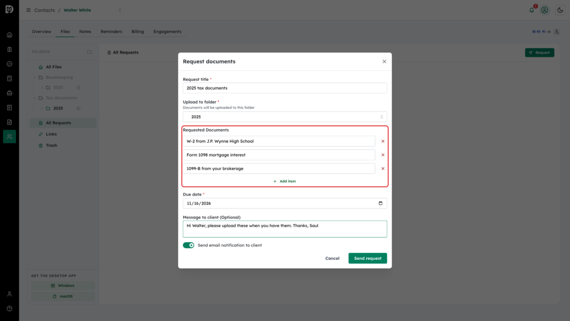Open the user account avatar icon

tap(544, 10)
